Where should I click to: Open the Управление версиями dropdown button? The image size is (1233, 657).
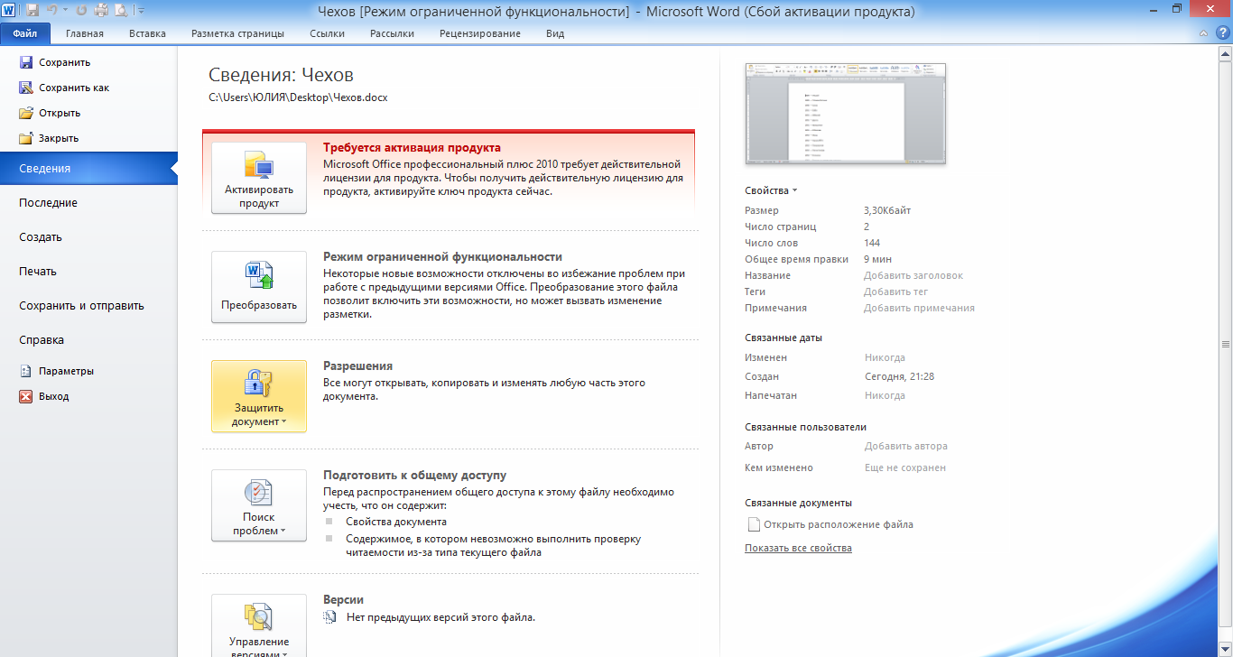tap(259, 625)
